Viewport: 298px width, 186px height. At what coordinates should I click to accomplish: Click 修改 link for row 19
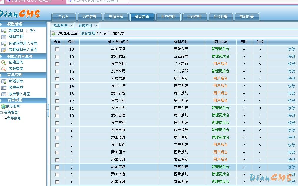pos(291,49)
